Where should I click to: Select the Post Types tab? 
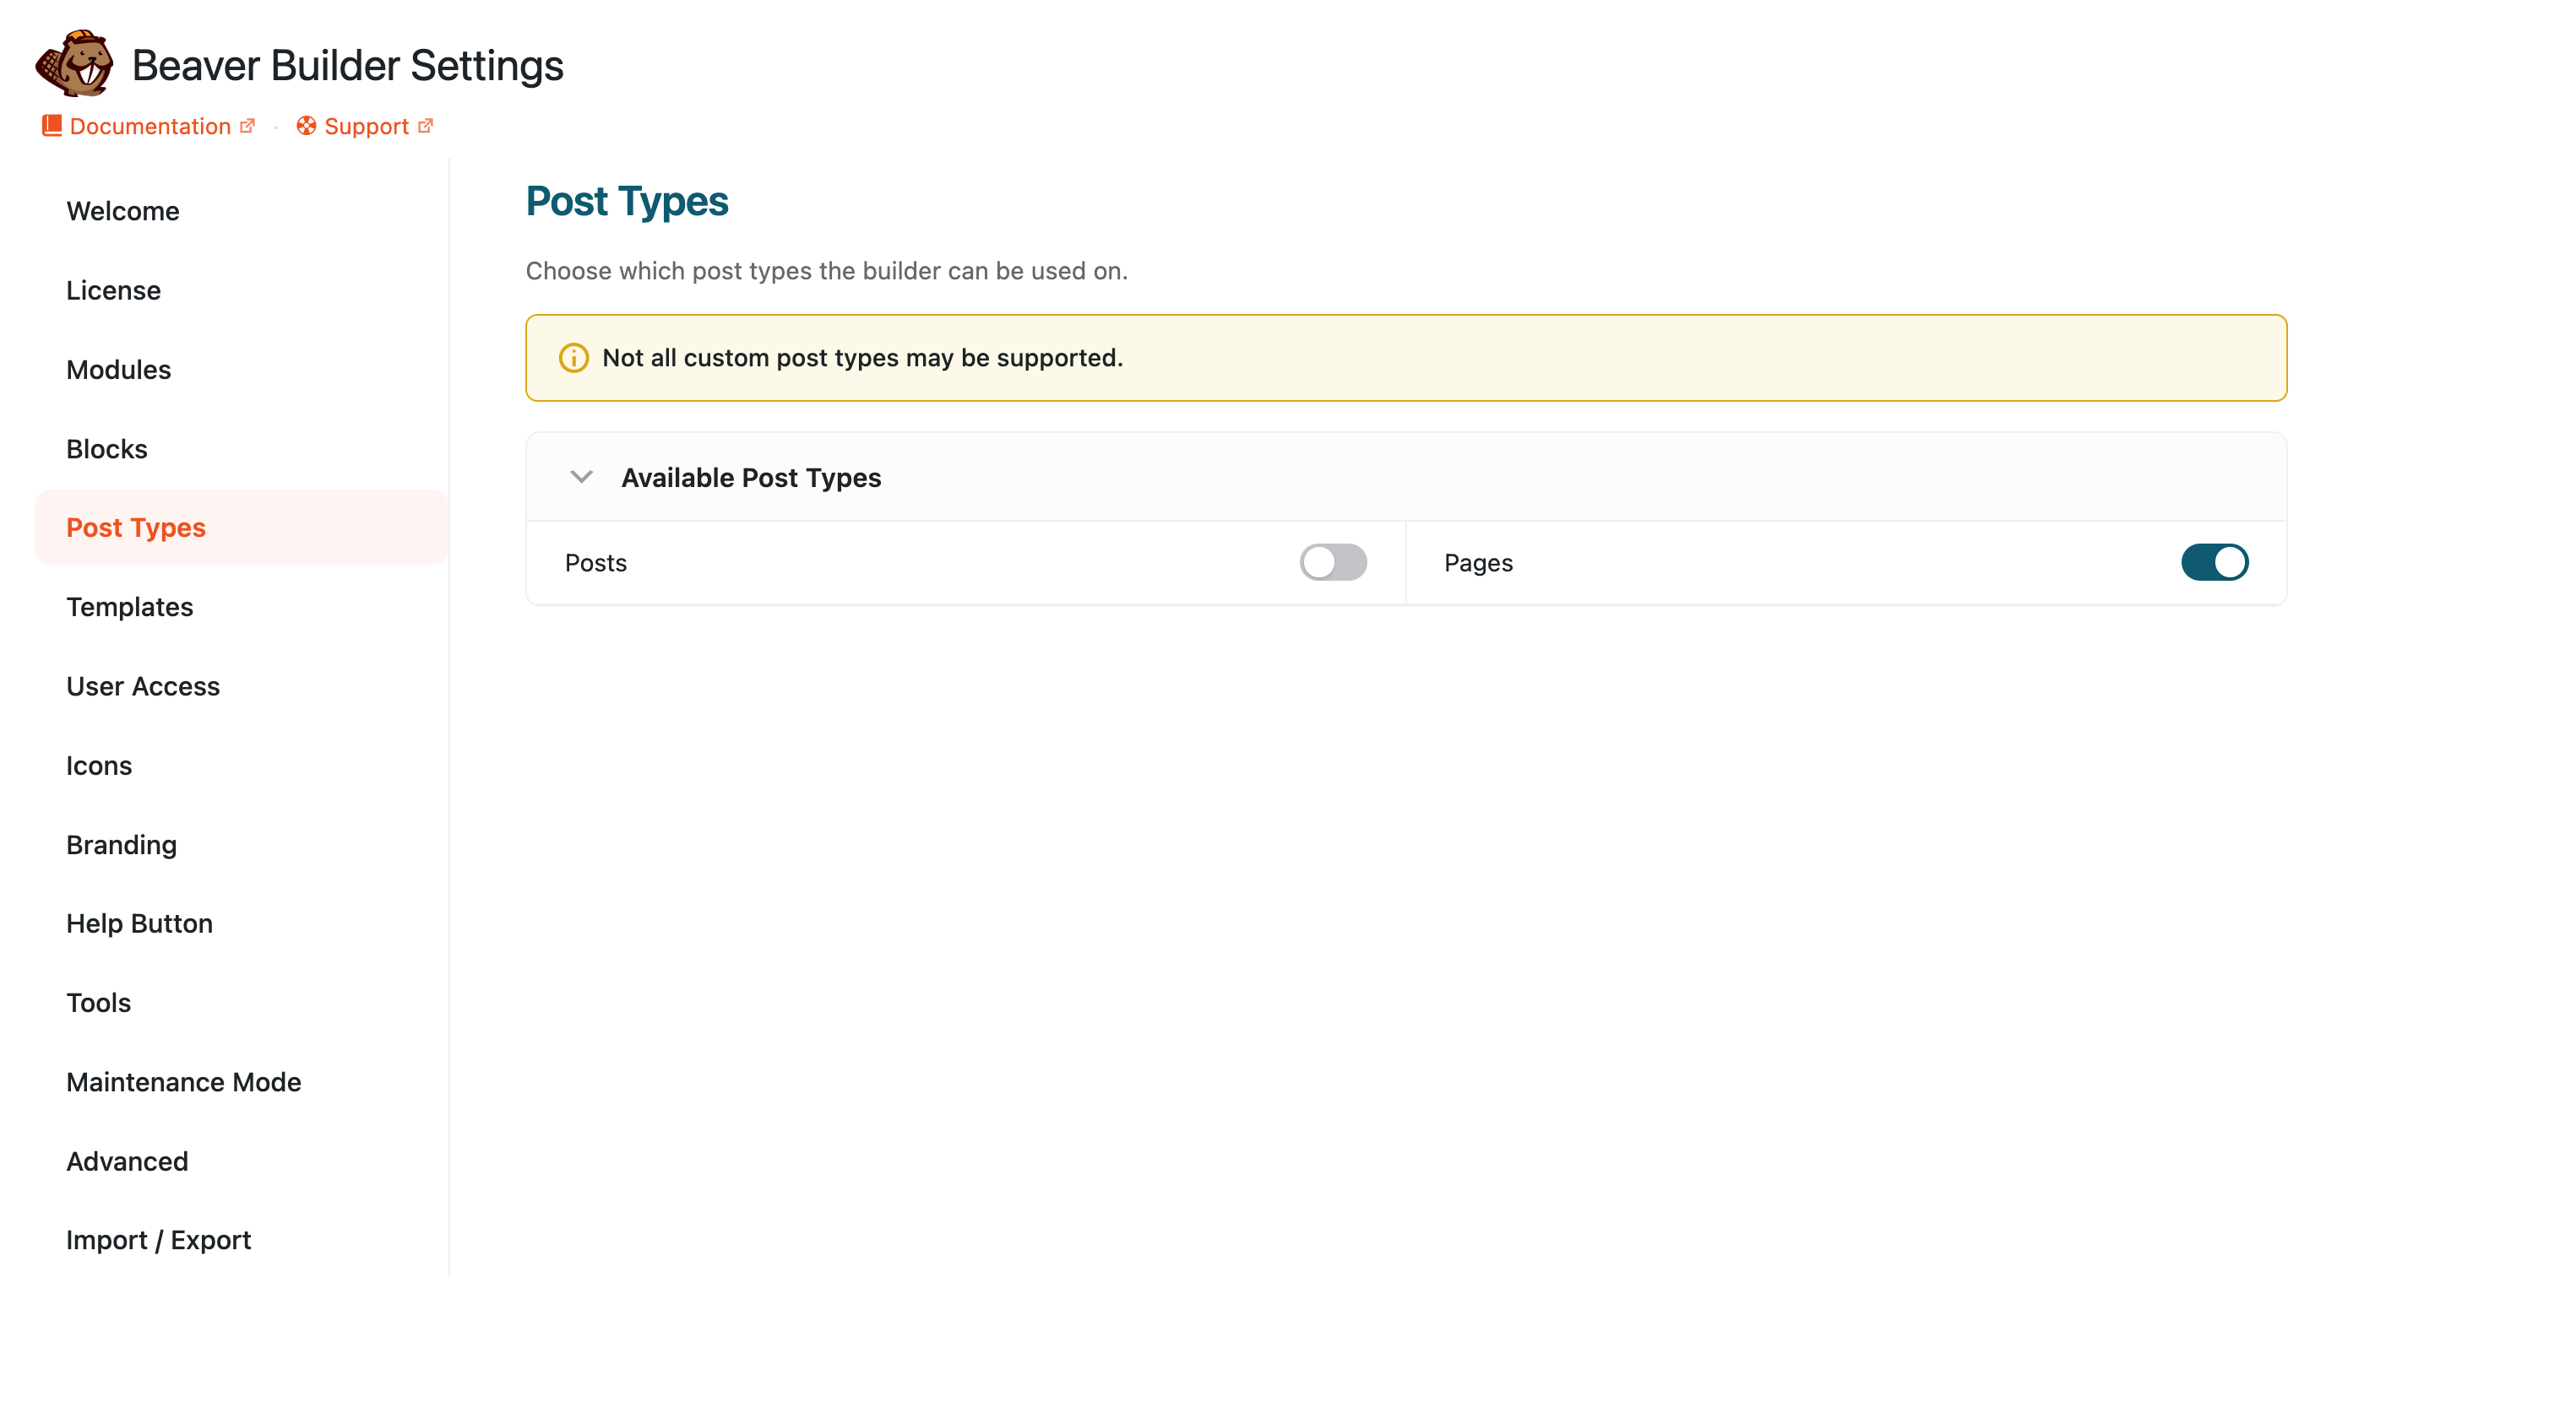tap(242, 528)
